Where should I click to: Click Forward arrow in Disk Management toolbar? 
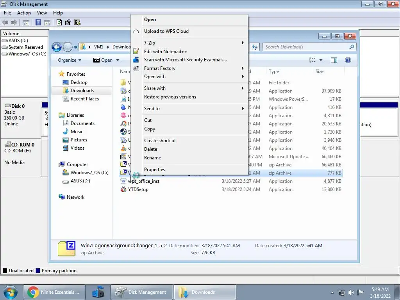click(14, 22)
